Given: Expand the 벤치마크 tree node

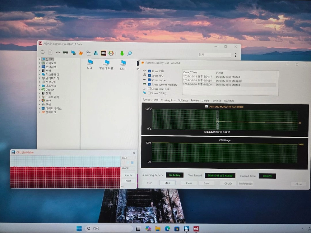Looking at the screenshot, I should pos(39,112).
